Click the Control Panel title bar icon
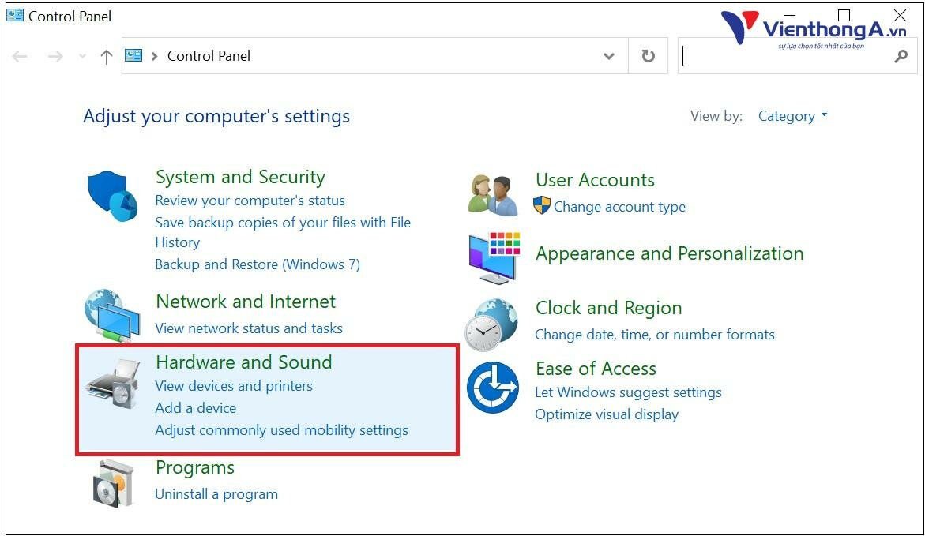925x536 pixels. [15, 15]
